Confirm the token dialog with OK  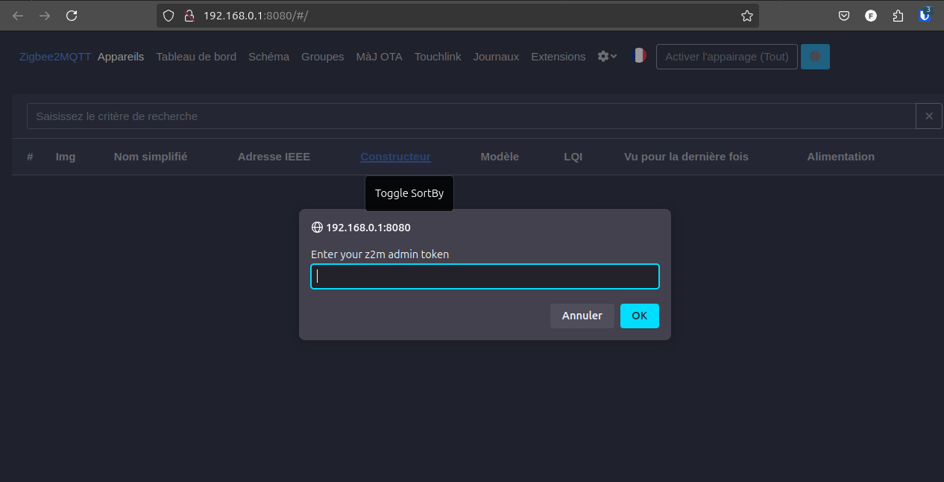[x=640, y=316]
